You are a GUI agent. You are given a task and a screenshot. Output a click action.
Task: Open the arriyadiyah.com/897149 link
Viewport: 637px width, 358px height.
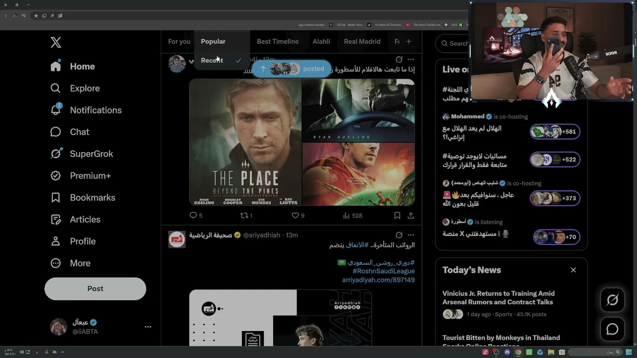point(378,280)
